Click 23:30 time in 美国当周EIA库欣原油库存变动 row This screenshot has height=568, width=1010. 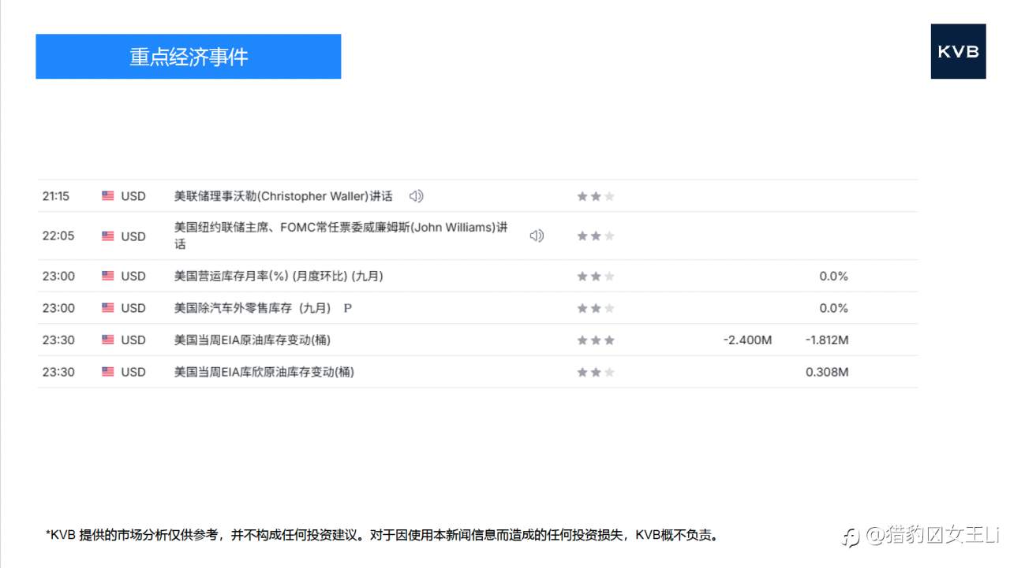click(x=58, y=372)
